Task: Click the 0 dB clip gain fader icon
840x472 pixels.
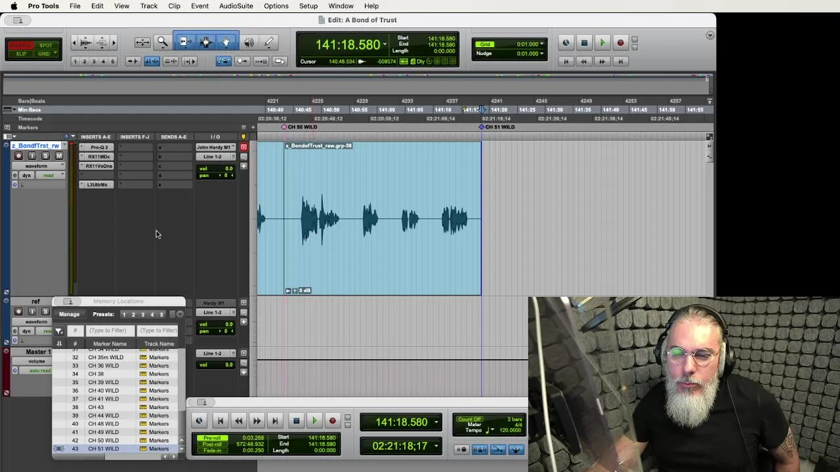Action: coord(295,290)
